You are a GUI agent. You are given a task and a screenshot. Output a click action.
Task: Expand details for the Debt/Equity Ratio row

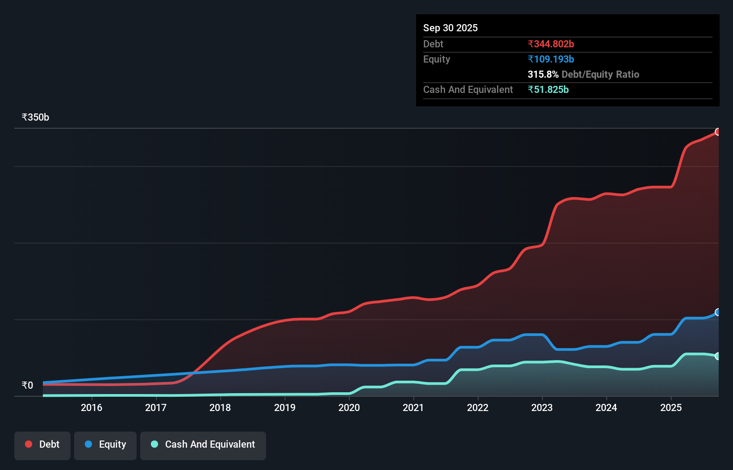tap(583, 74)
